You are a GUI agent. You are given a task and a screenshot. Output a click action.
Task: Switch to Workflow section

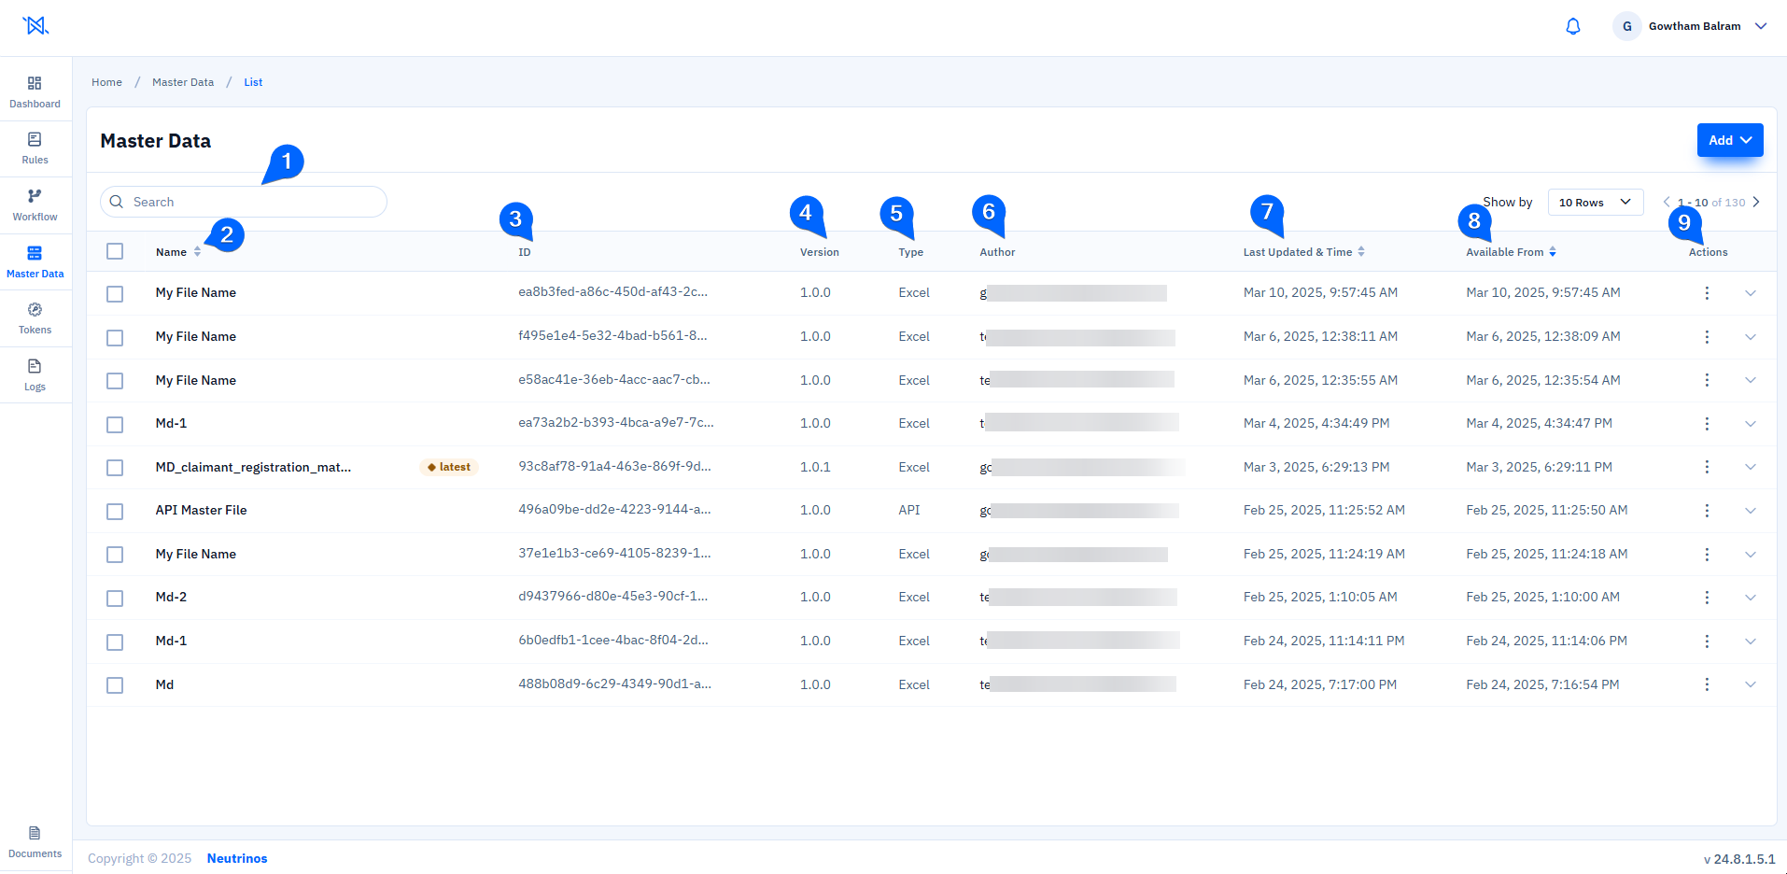[35, 205]
